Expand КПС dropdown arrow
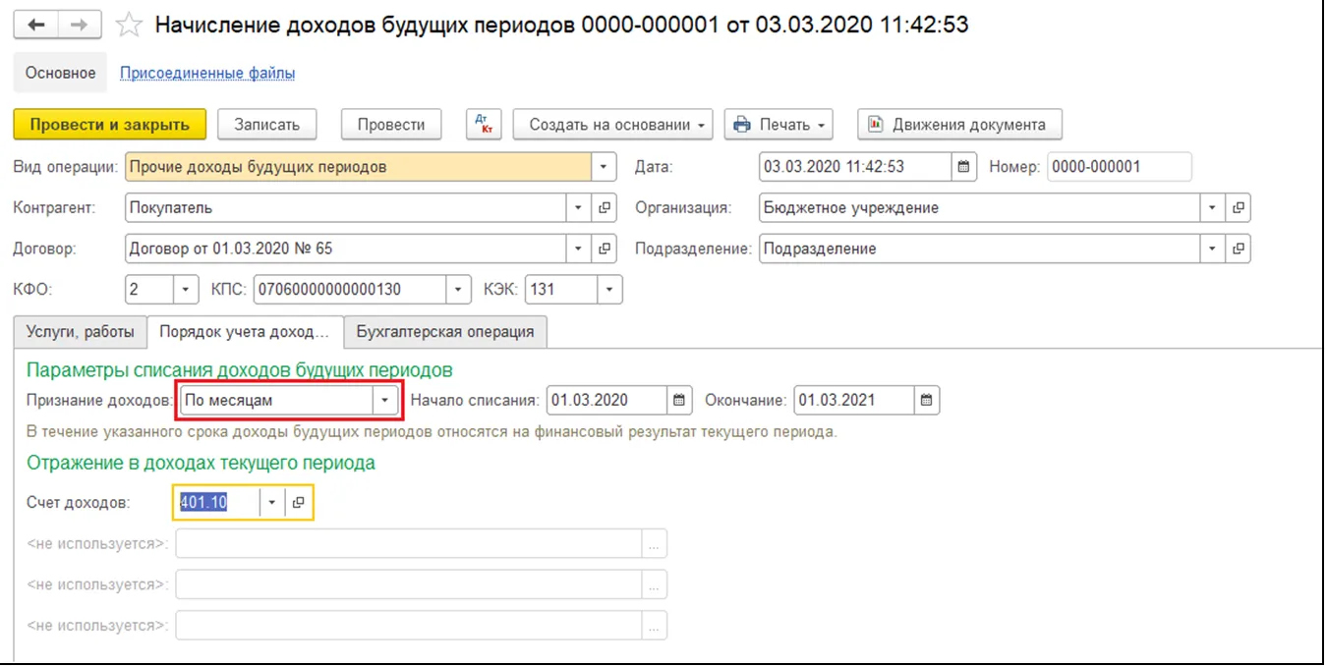This screenshot has width=1327, height=666. point(459,290)
